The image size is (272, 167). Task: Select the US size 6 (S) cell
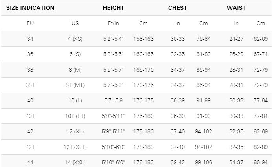pos(75,54)
